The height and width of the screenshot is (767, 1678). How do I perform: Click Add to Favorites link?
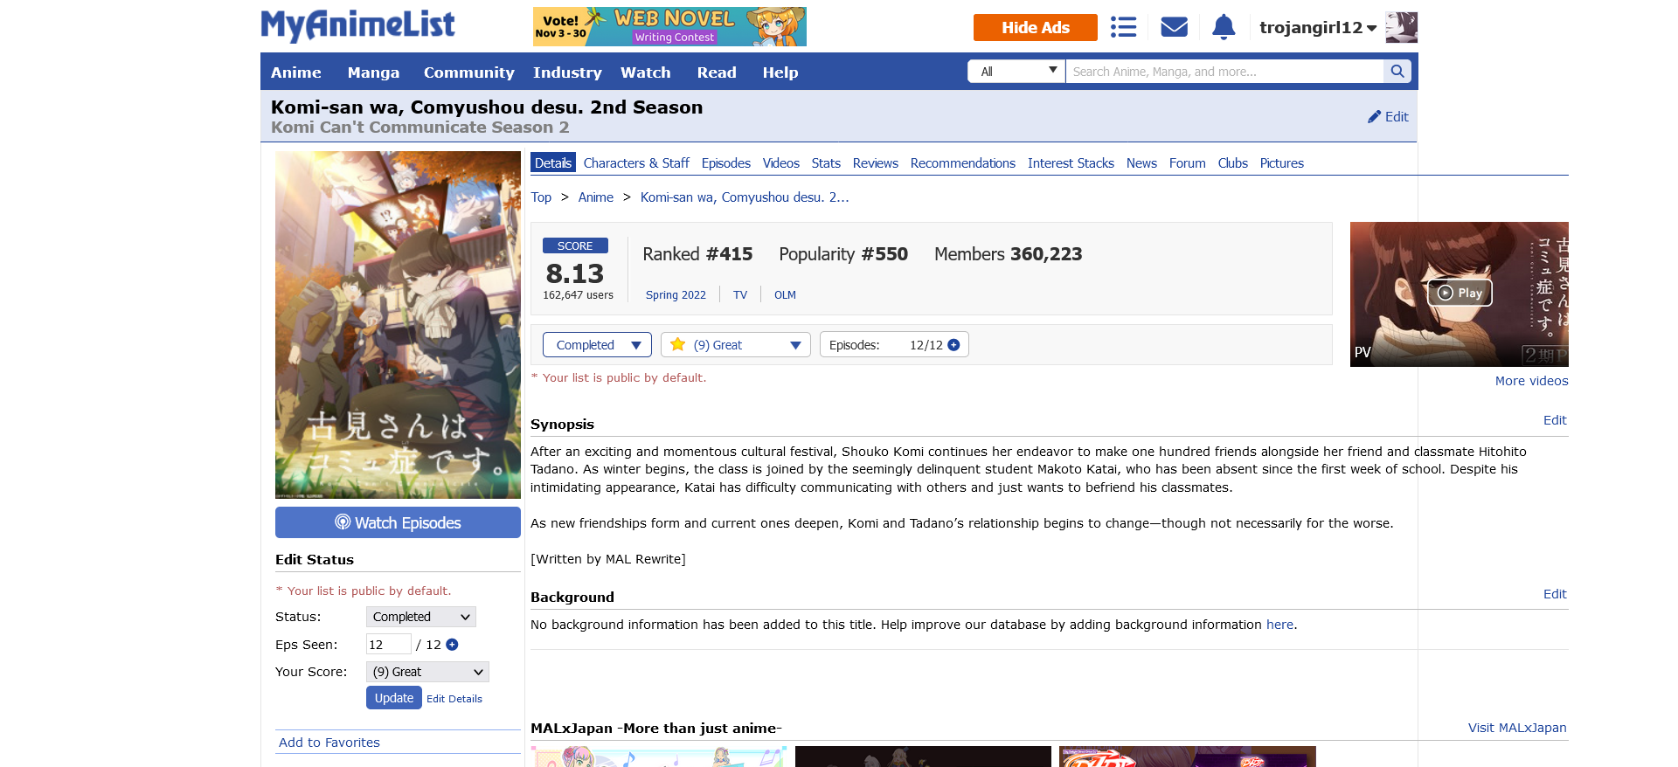(329, 743)
